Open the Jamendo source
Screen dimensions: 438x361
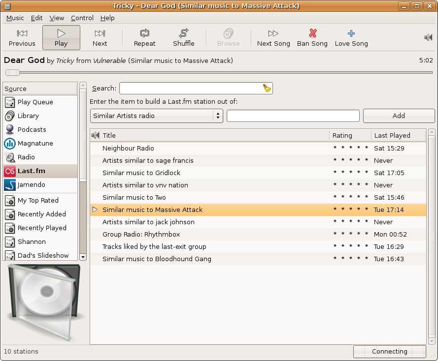[40, 184]
